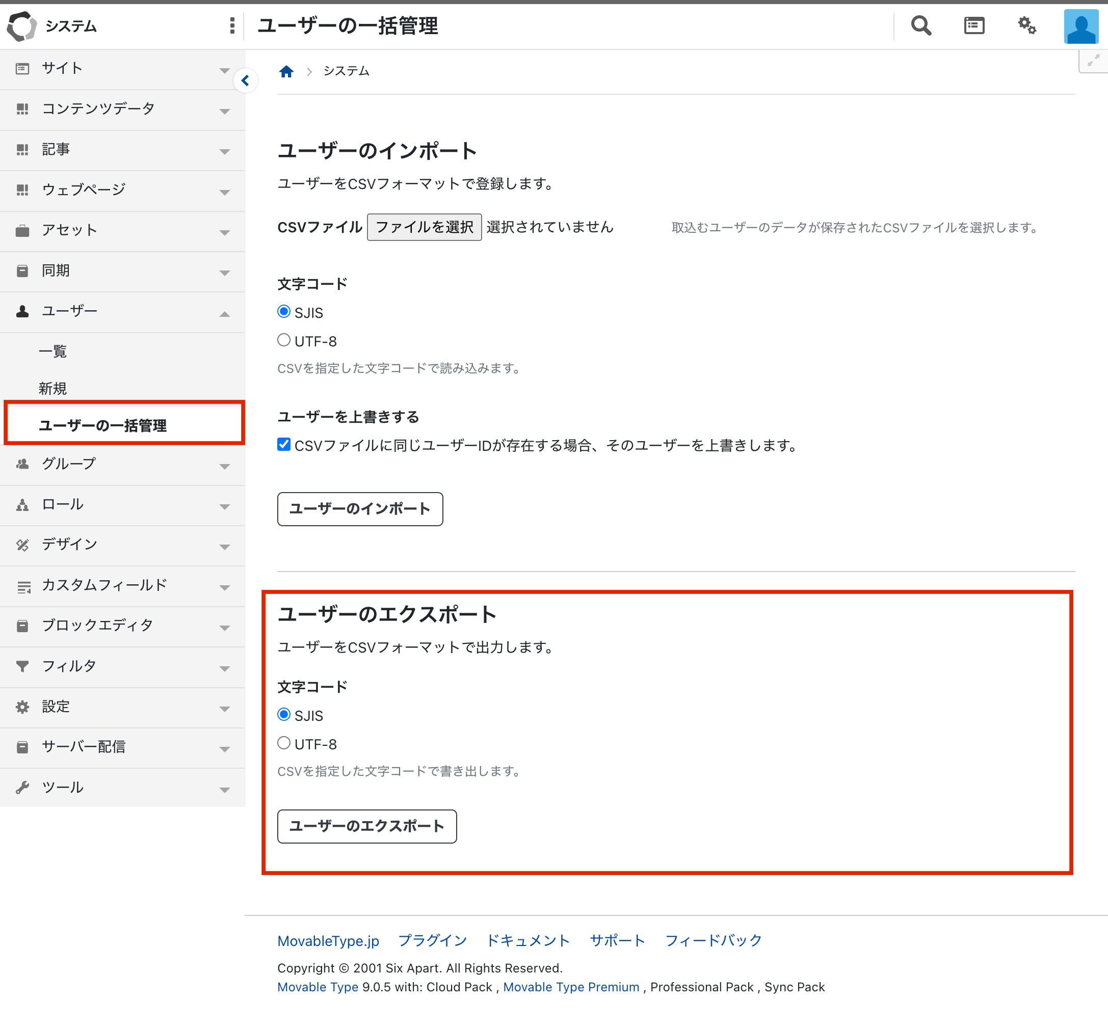Click the gears settings icon in header
The width and height of the screenshot is (1108, 1029).
pyautogui.click(x=1026, y=25)
